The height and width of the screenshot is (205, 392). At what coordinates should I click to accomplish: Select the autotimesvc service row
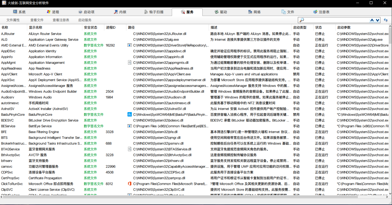(x=194, y=103)
